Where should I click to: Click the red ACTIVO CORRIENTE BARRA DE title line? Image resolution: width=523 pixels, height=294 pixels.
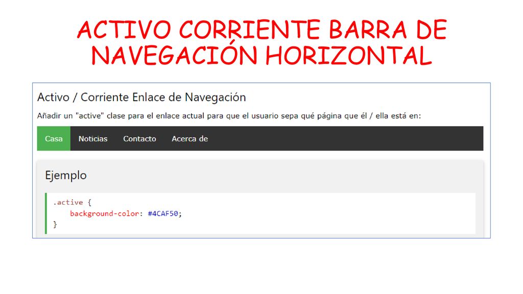[262, 30]
